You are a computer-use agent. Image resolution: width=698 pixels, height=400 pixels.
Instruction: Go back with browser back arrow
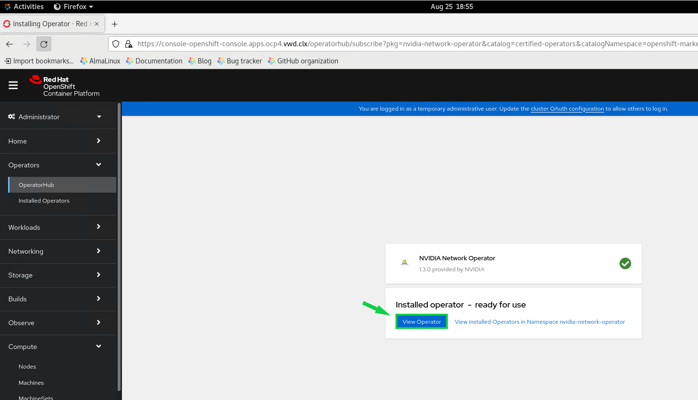10,44
